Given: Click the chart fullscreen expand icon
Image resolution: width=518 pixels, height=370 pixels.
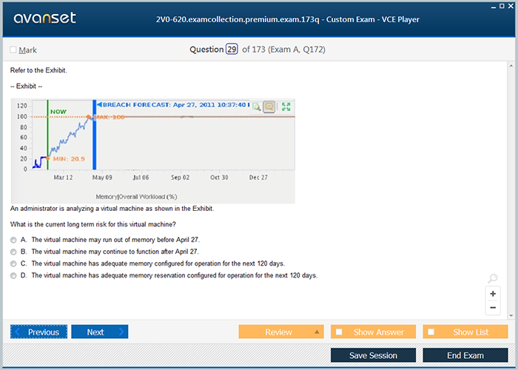Looking at the screenshot, I should click(286, 107).
